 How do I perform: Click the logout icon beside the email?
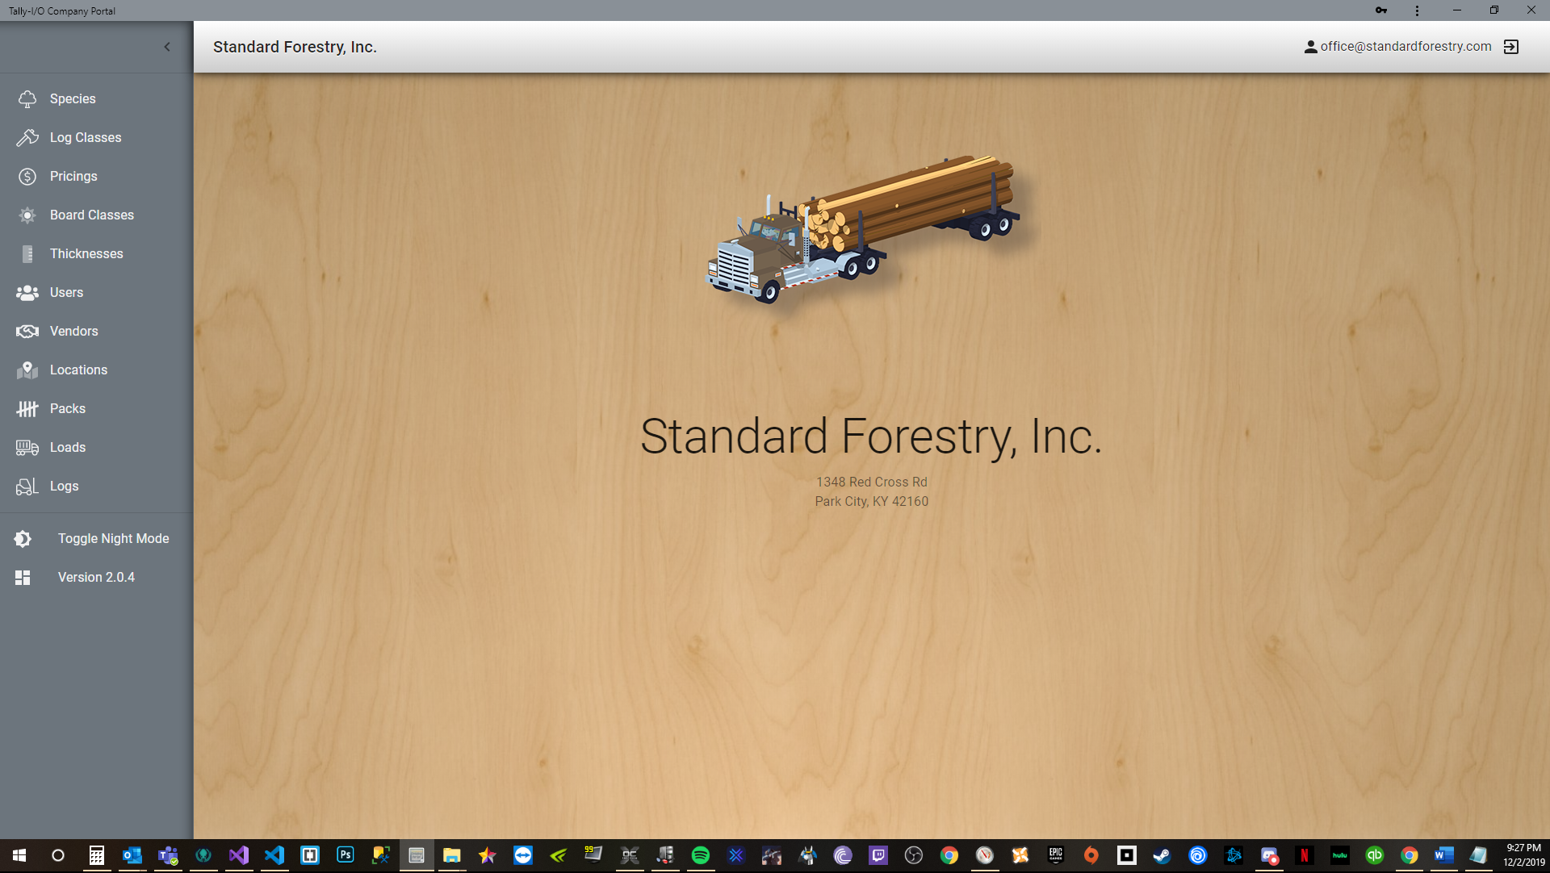click(1511, 47)
